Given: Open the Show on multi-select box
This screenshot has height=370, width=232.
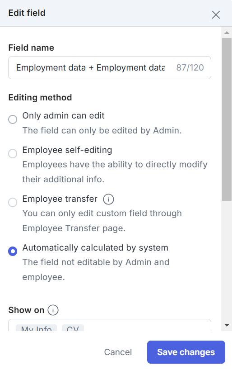Looking at the screenshot, I should 110,325.
